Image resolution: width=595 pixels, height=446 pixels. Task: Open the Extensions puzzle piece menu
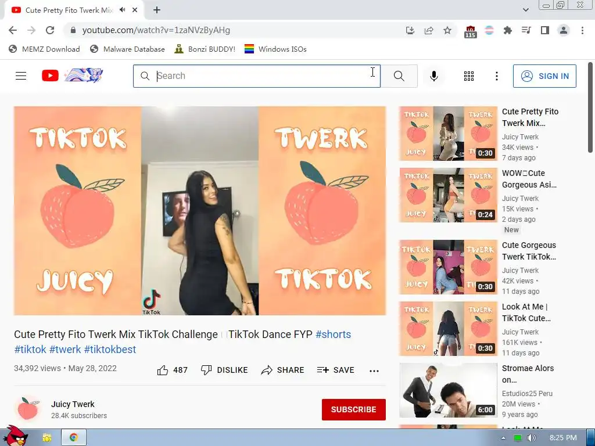coord(508,30)
